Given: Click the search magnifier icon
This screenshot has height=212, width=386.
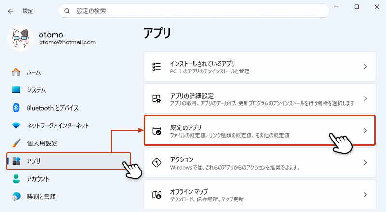Looking at the screenshot, I should (x=67, y=11).
